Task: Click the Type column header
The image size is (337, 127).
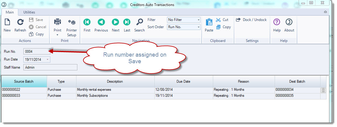Action: (x=61, y=81)
